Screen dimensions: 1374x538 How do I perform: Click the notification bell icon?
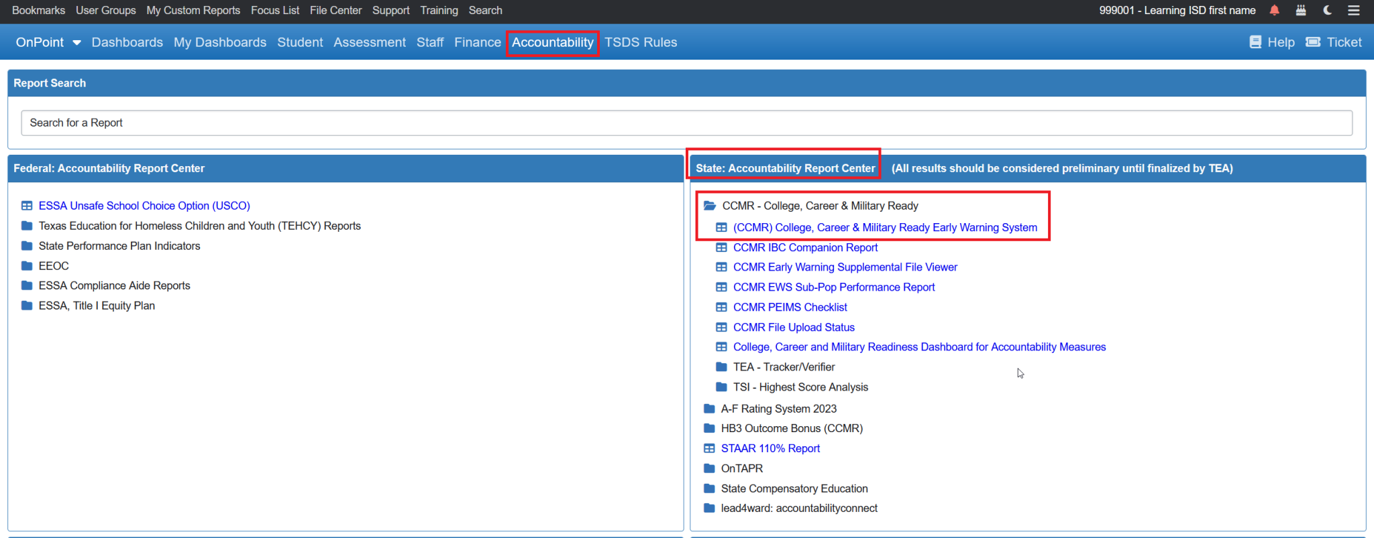pos(1274,10)
